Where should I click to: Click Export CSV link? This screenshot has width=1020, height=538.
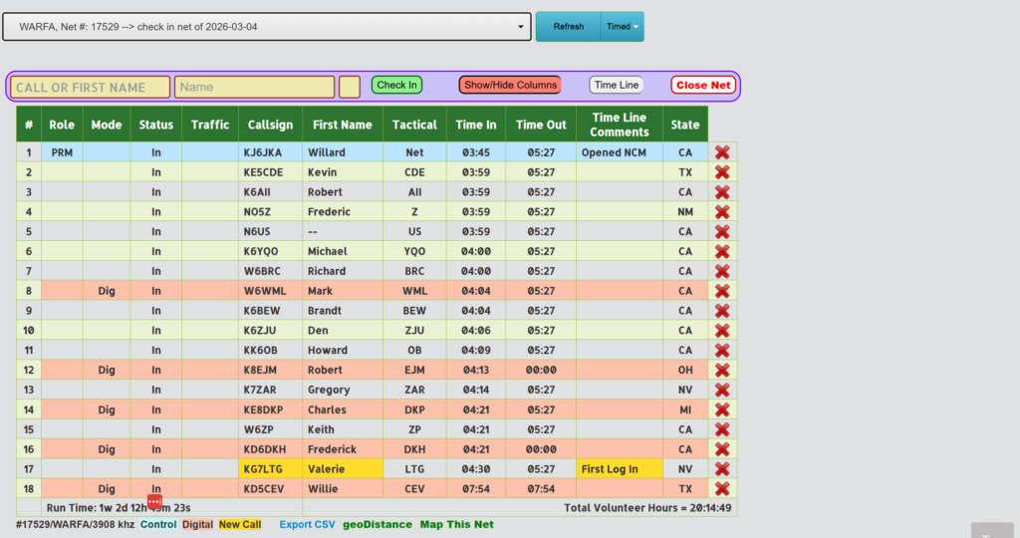click(307, 524)
